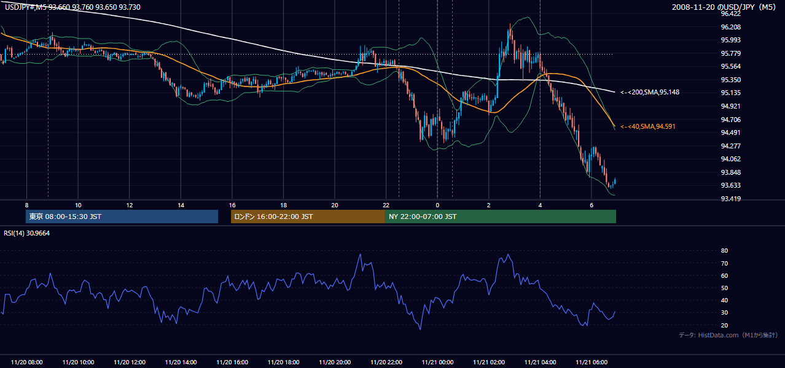Click the HistData.com data source note
The image size is (785, 368).
tap(728, 335)
